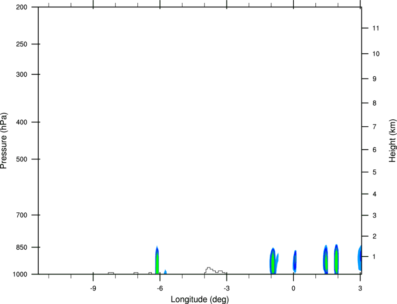Click the green contour plume near longitude -1
Image resolution: width=397 pixels, height=304 pixels.
point(273,261)
